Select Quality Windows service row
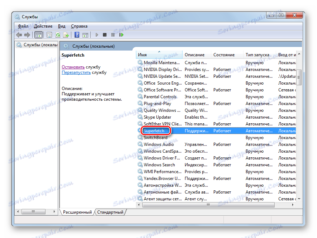The width and height of the screenshot is (317, 238). (x=216, y=110)
